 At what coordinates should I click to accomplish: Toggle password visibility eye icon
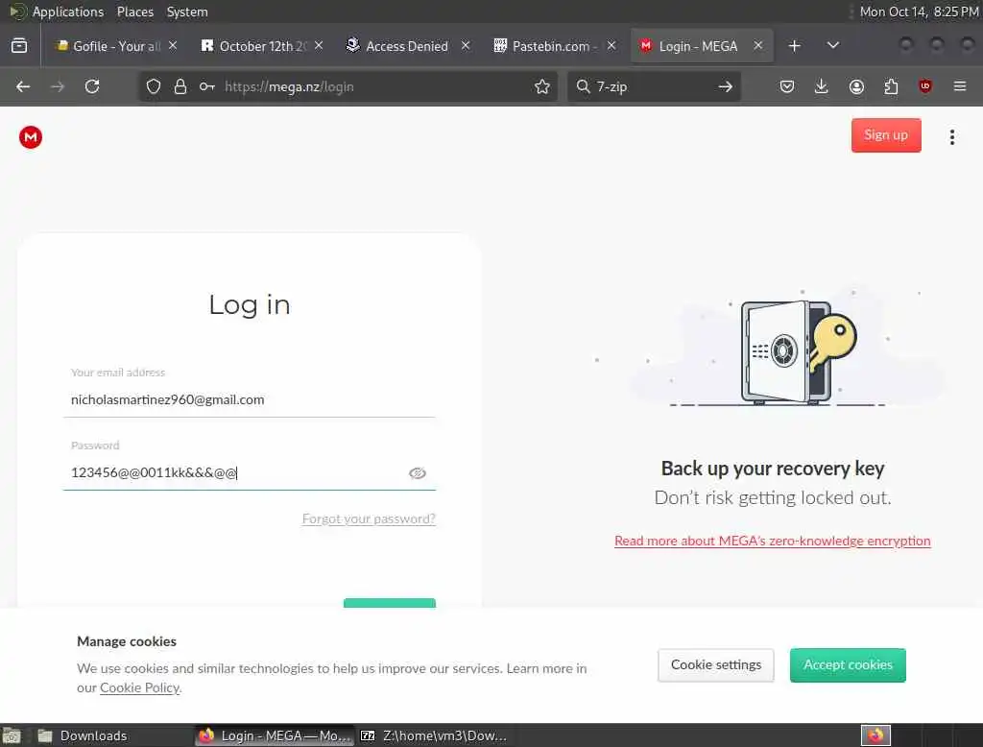(417, 473)
